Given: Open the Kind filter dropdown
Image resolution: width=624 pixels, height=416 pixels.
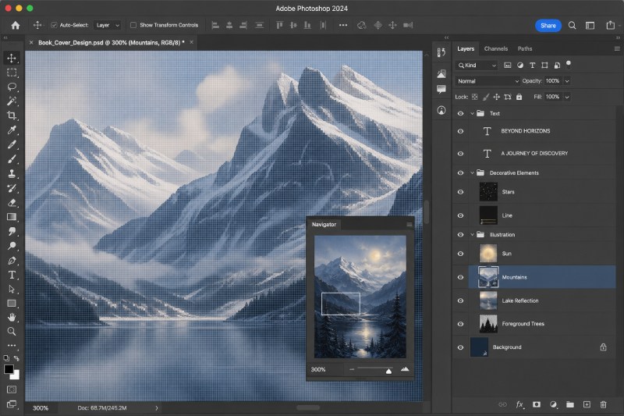Looking at the screenshot, I should click(x=477, y=66).
